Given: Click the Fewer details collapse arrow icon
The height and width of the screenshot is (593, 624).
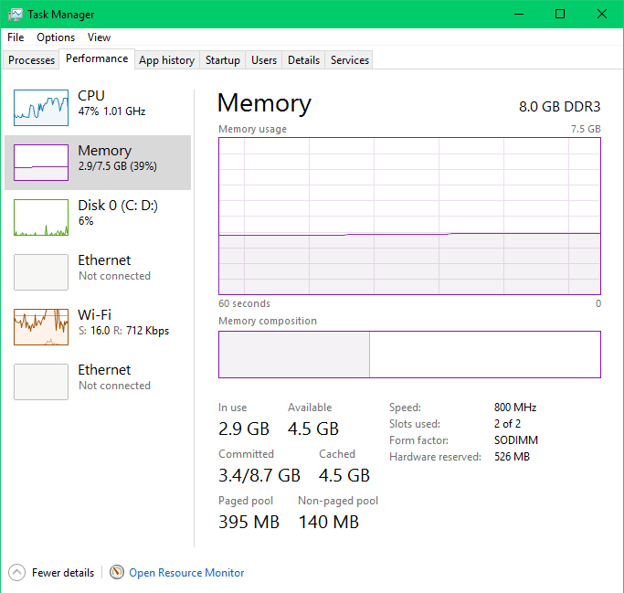Looking at the screenshot, I should pos(16,573).
